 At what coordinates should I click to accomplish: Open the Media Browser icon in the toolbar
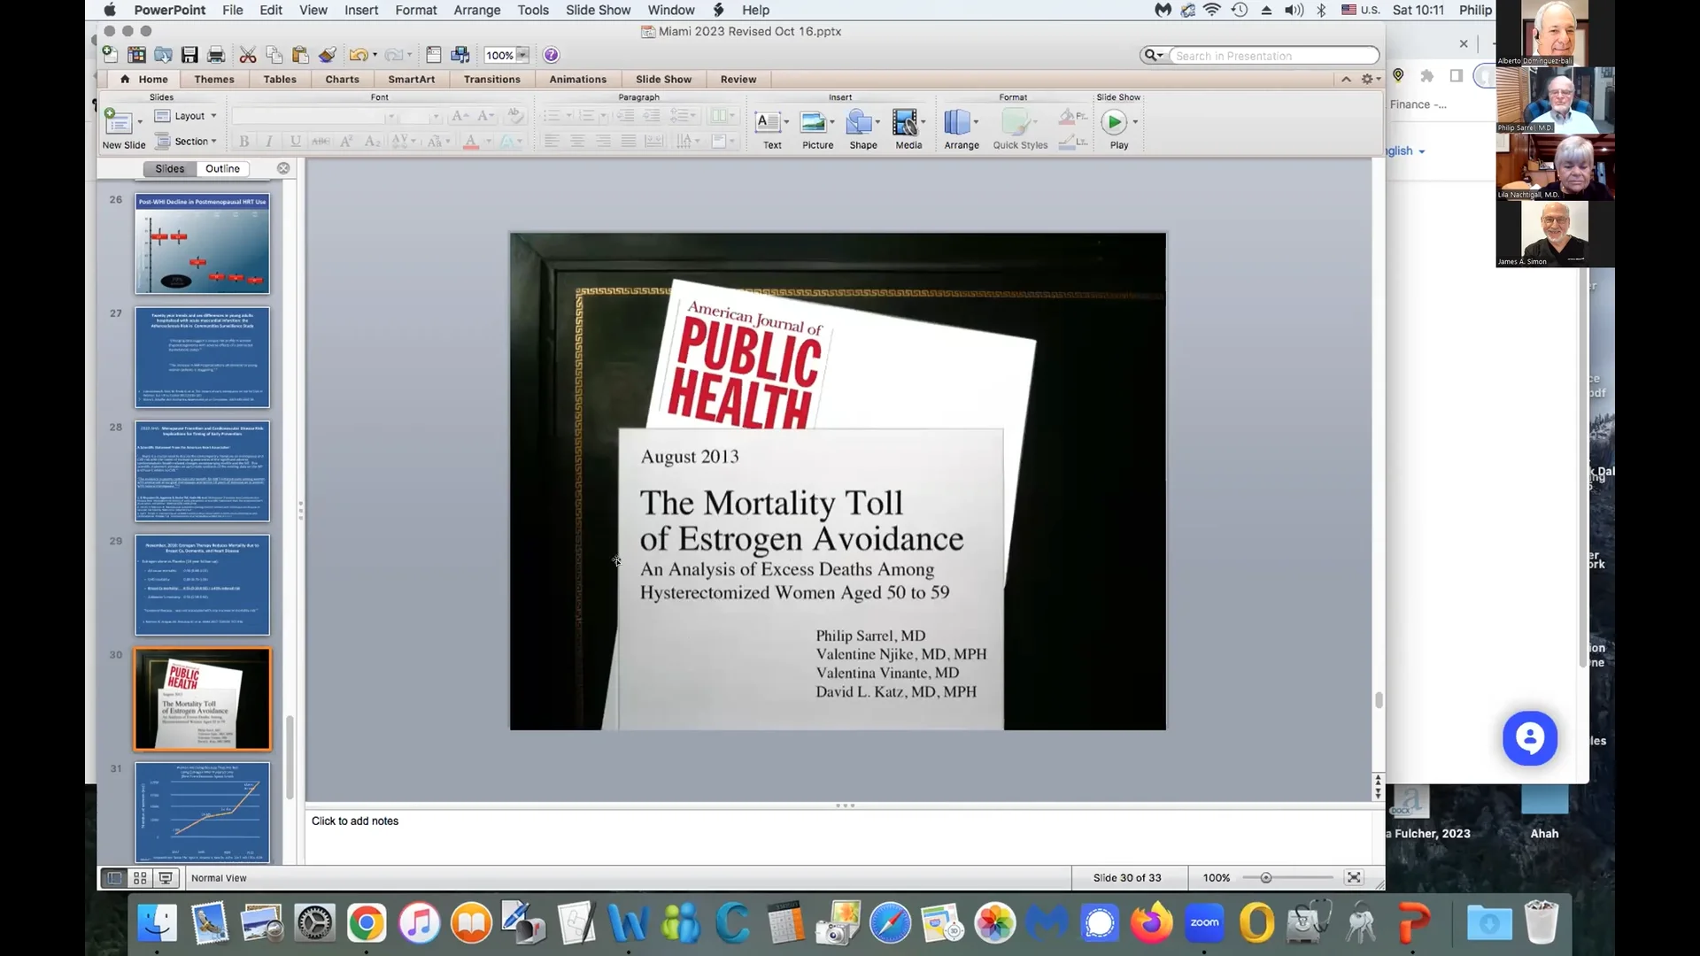460,55
